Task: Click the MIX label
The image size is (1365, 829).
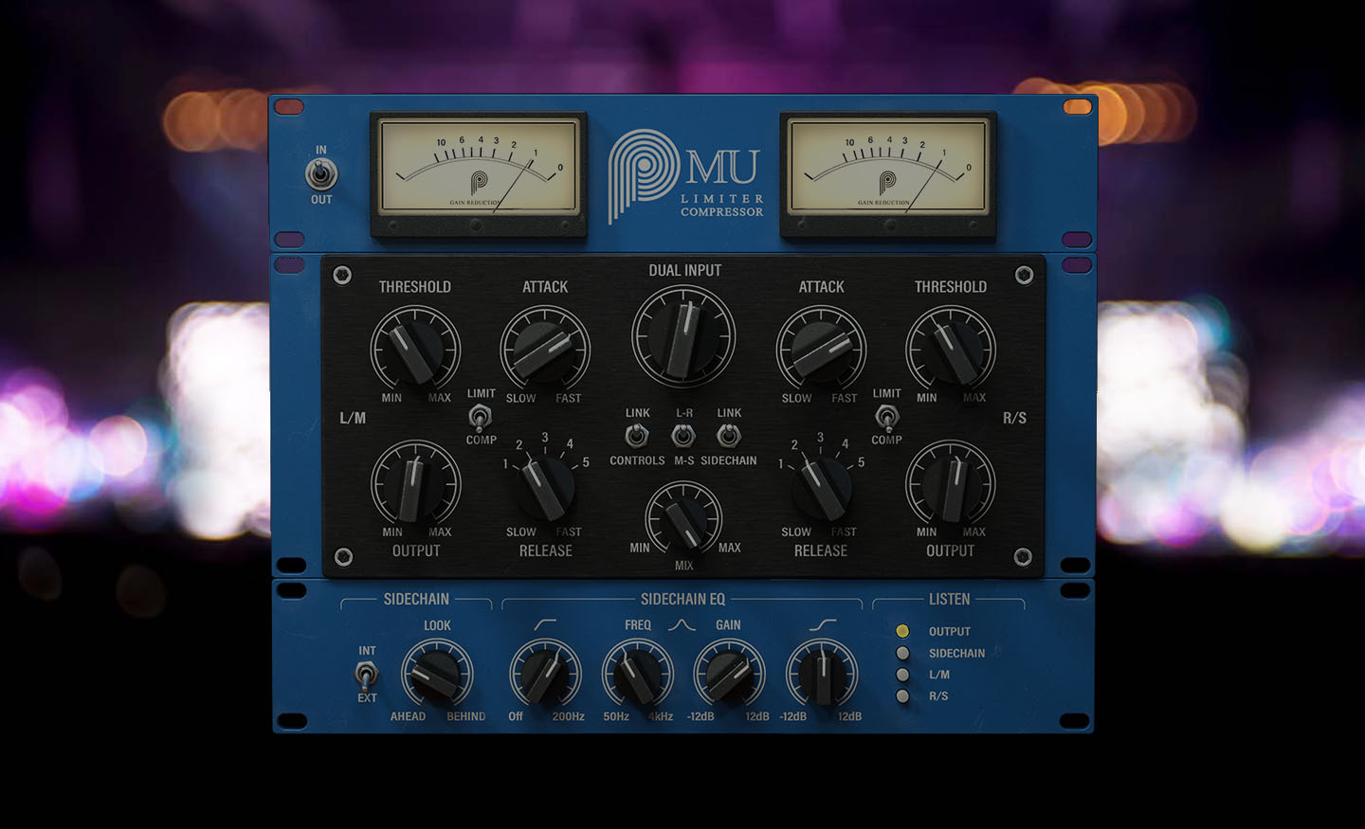Action: coord(683,566)
